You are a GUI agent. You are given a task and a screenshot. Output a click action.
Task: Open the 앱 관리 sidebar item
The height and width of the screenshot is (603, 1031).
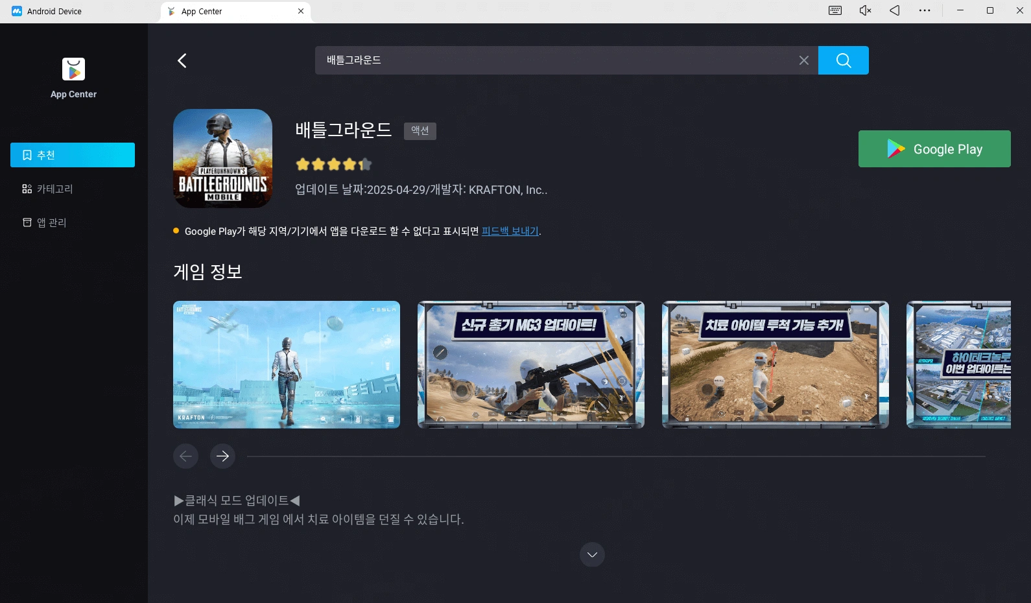(51, 222)
